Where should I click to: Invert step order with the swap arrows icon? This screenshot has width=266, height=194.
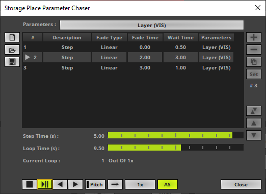[x=254, y=111]
